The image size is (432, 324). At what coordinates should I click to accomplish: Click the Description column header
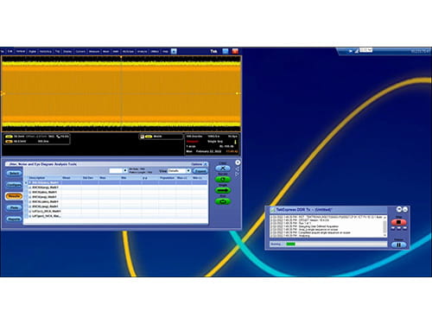coord(37,178)
